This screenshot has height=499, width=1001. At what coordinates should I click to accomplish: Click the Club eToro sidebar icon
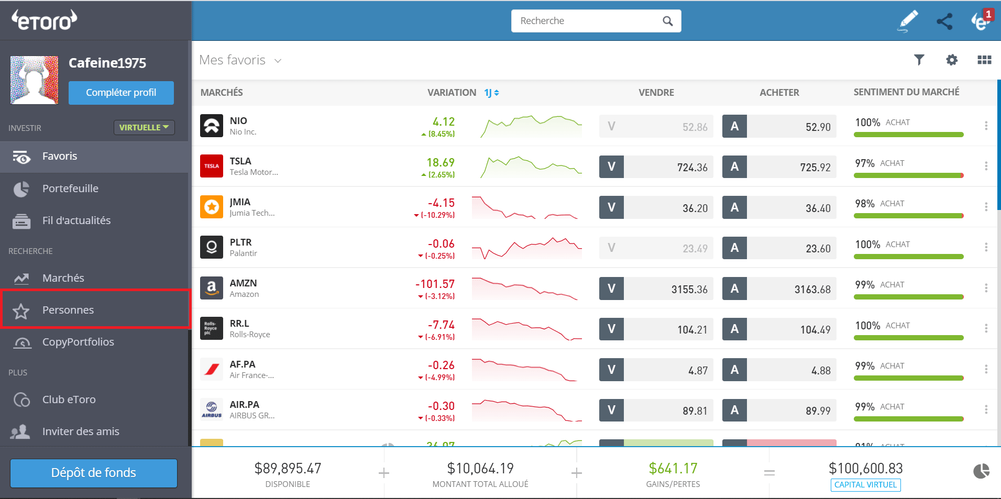pos(21,400)
